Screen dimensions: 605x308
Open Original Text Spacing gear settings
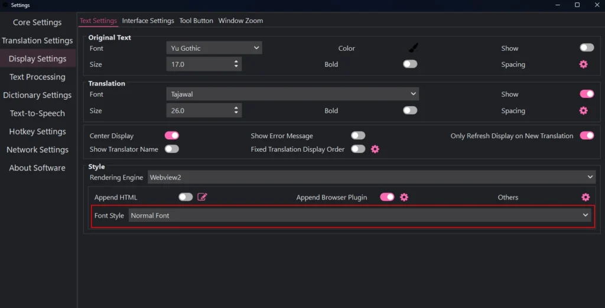(583, 64)
